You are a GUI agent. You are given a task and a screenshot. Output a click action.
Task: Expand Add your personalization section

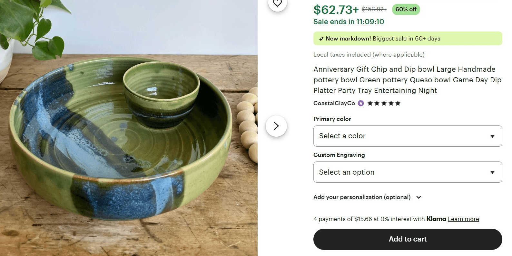(x=362, y=197)
